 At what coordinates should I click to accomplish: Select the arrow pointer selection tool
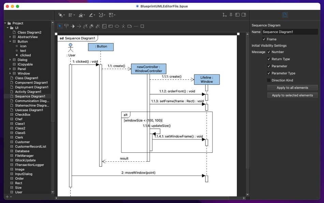tap(60, 26)
